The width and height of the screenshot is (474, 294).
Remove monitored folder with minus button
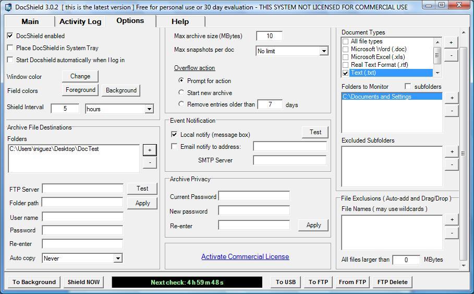tap(452, 111)
